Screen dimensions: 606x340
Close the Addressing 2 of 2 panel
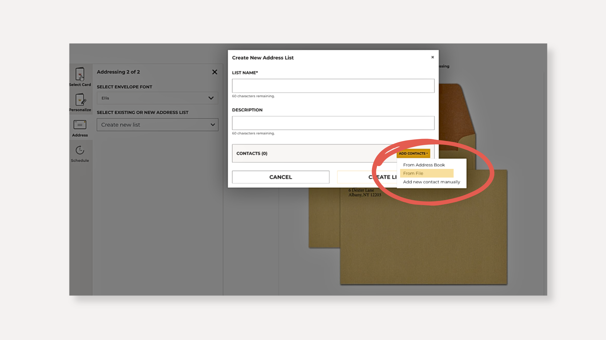pos(215,72)
